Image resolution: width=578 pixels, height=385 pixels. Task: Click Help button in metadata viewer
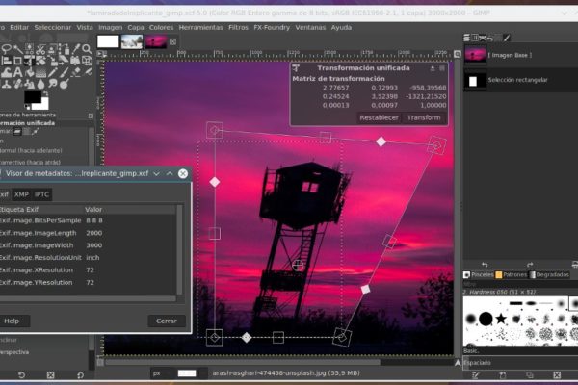pos(12,321)
